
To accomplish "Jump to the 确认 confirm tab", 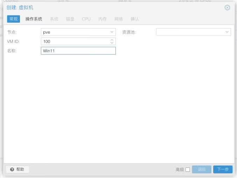I will pyautogui.click(x=134, y=19).
